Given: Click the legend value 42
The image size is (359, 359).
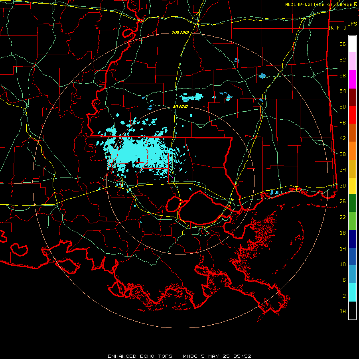Looking at the screenshot, I should click(x=343, y=138).
